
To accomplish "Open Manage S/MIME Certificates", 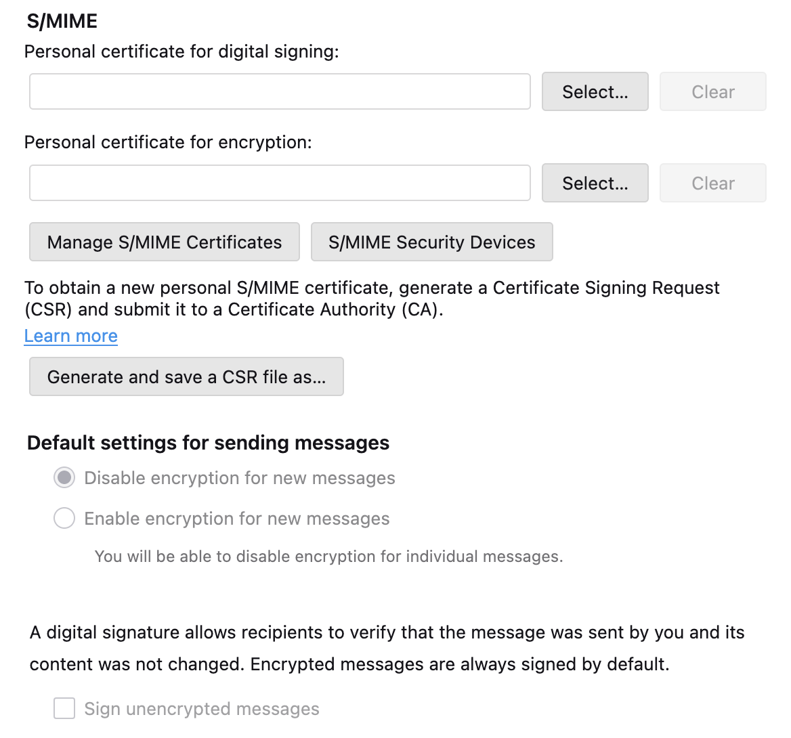I will [165, 242].
